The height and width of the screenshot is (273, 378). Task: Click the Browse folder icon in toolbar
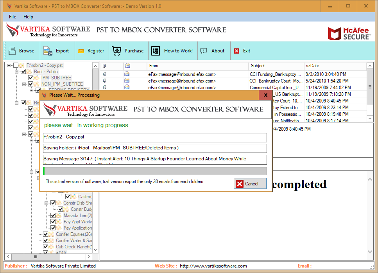(x=12, y=50)
